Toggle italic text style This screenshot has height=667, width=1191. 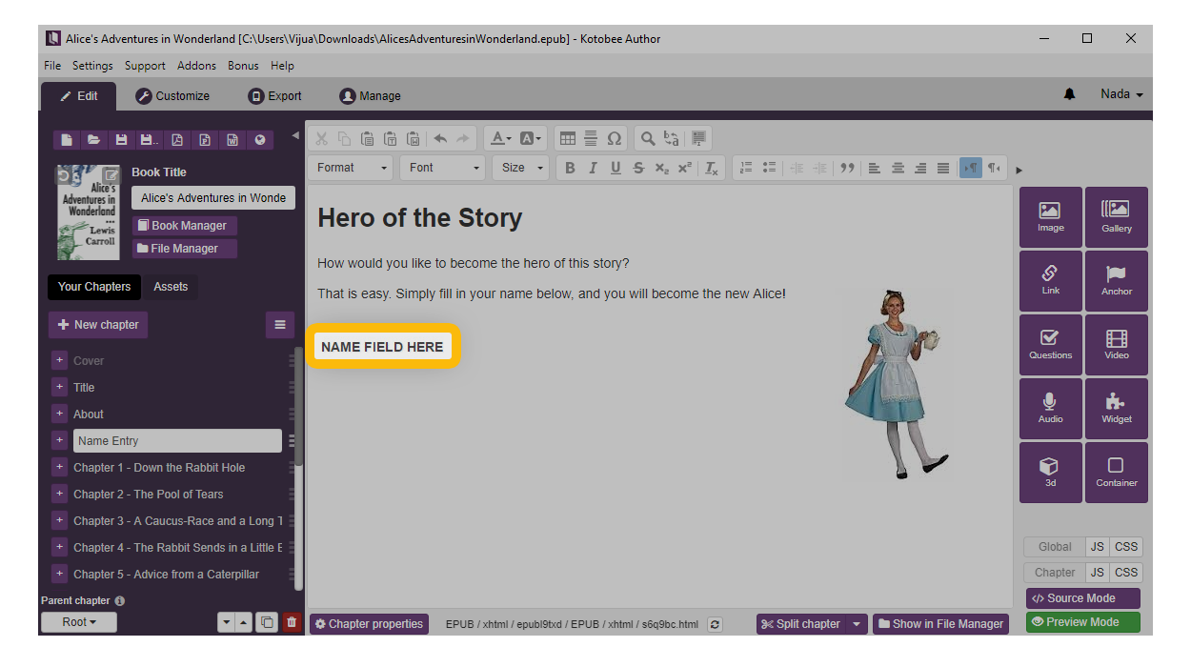tap(593, 168)
